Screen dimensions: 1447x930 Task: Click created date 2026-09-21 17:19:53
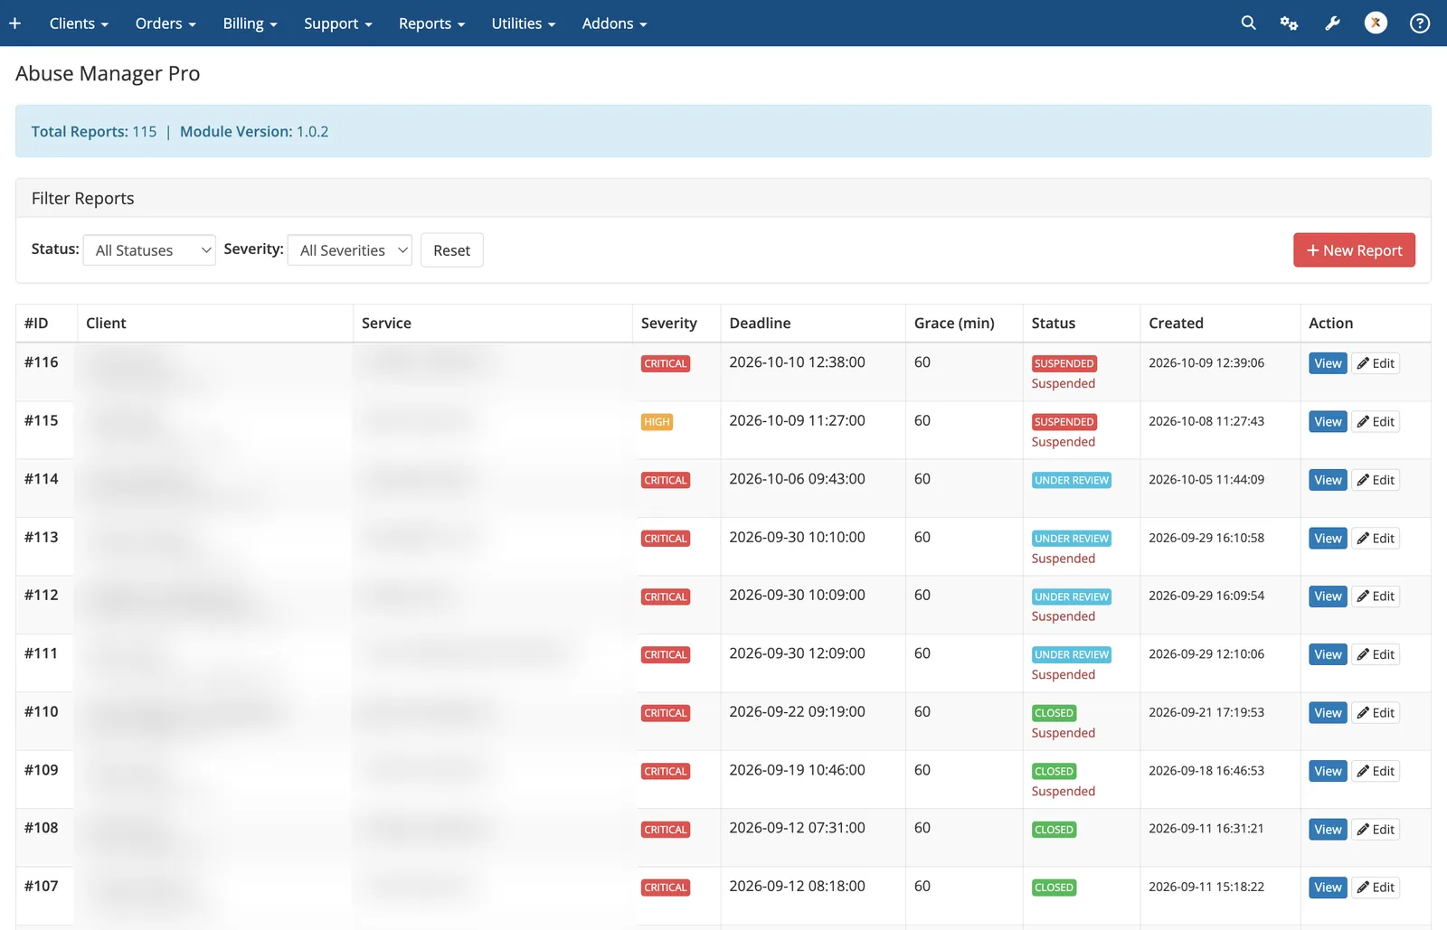coord(1206,712)
